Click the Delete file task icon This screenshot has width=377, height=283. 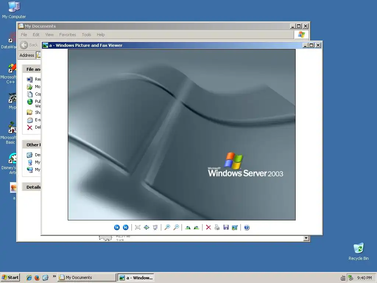coord(30,127)
